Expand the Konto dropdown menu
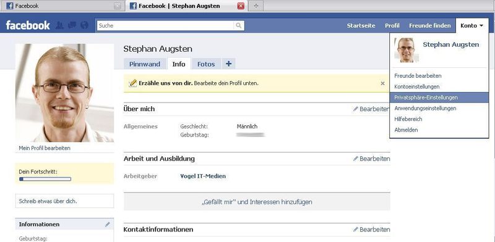The width and height of the screenshot is (495, 242). (471, 25)
